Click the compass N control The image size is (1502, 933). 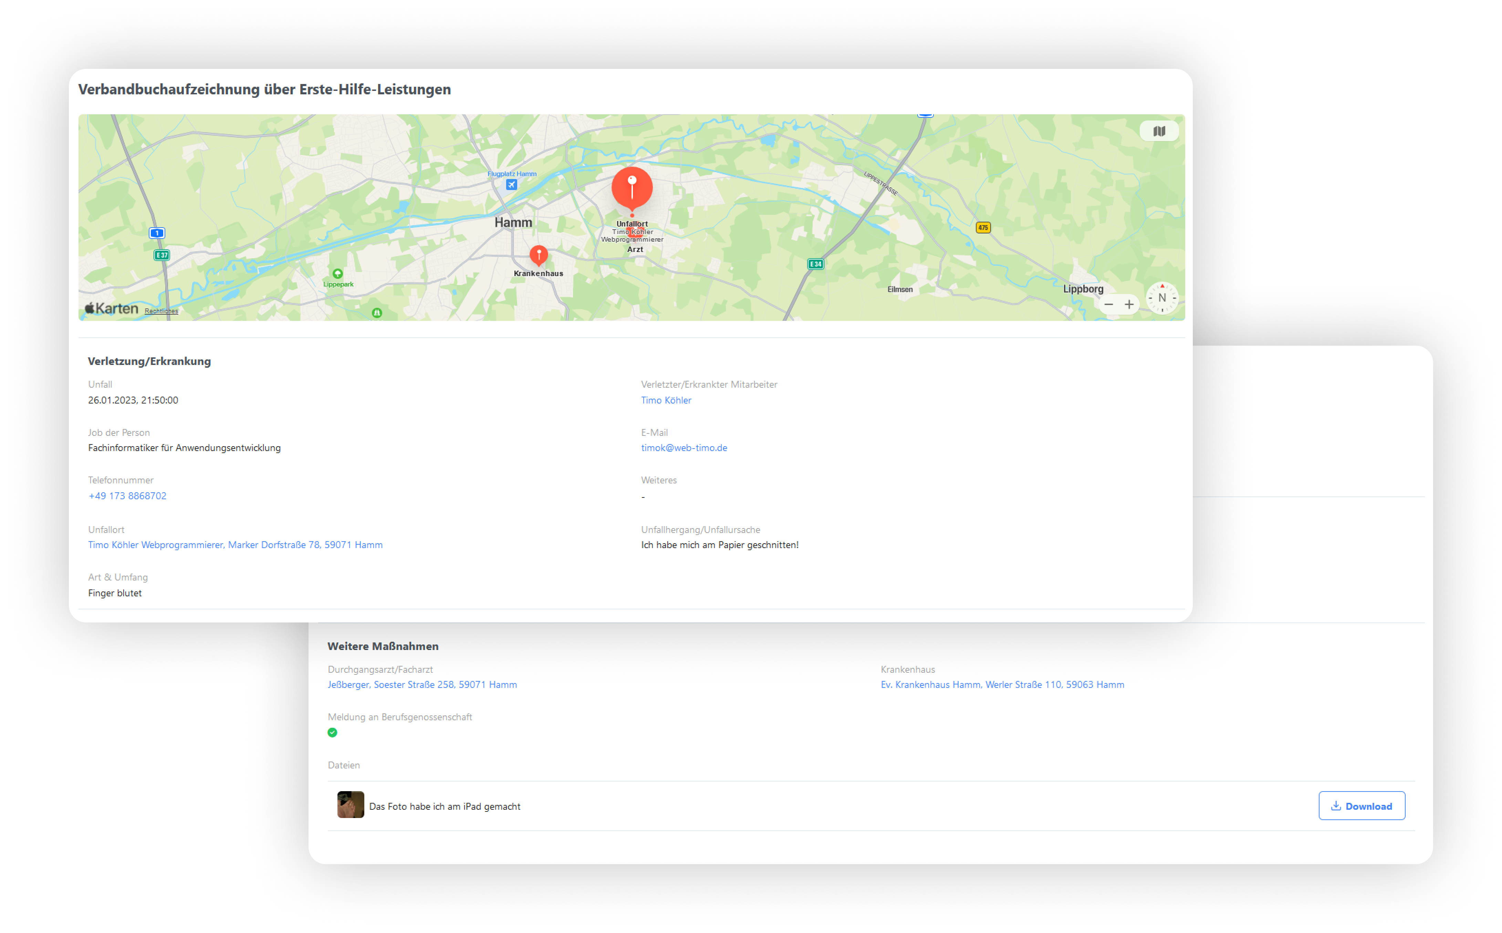1162,298
